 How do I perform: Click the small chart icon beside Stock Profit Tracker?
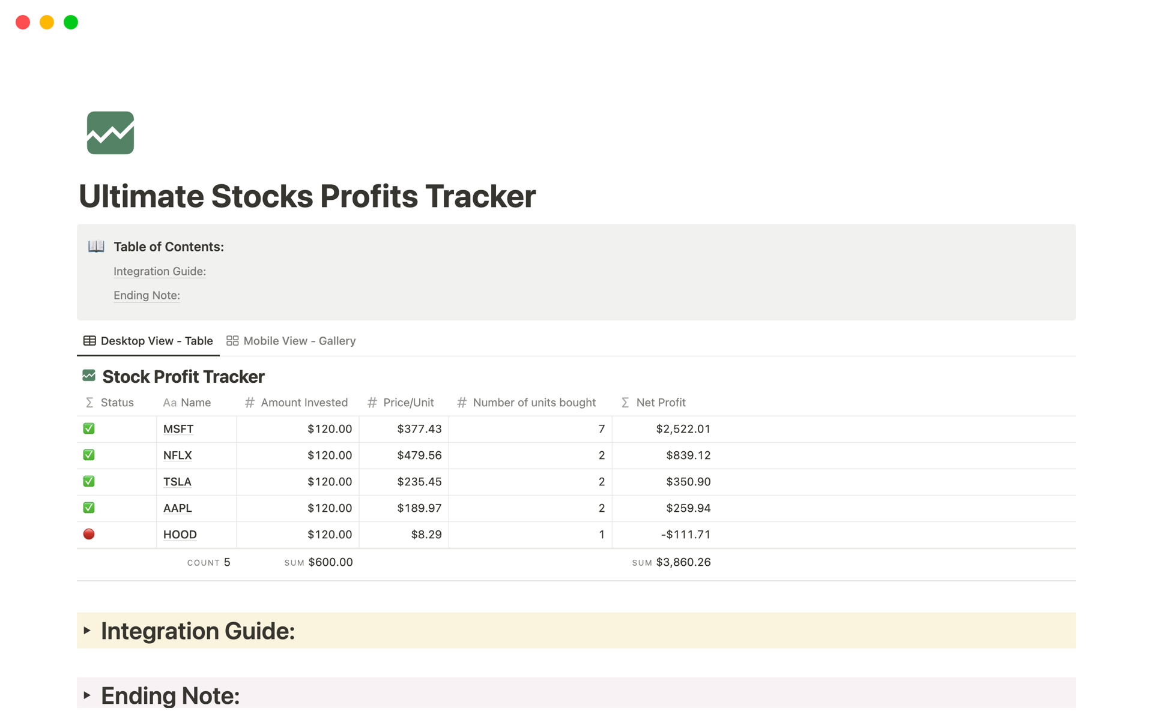[x=89, y=376]
